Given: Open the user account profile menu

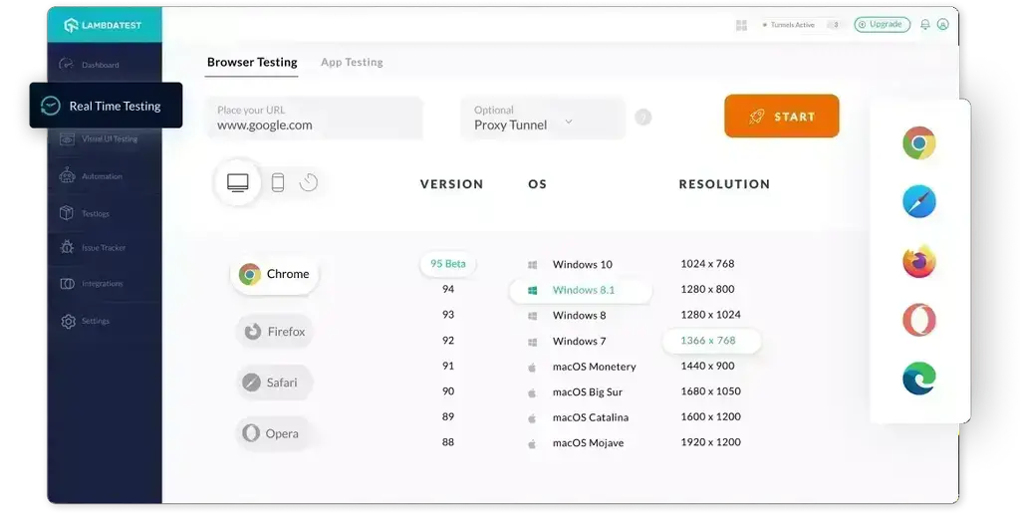Looking at the screenshot, I should (x=942, y=25).
